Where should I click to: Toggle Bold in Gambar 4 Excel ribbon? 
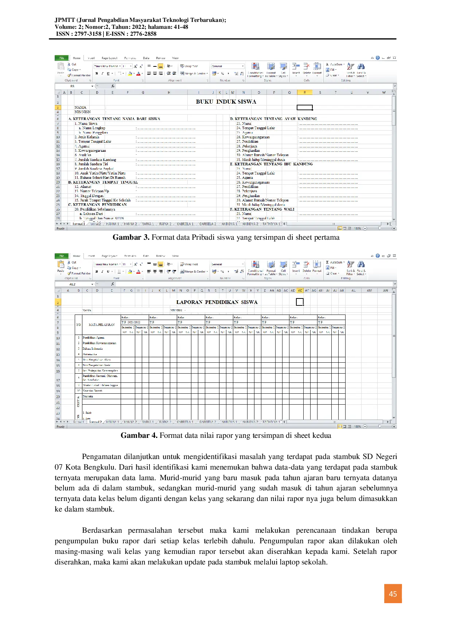[97, 272]
